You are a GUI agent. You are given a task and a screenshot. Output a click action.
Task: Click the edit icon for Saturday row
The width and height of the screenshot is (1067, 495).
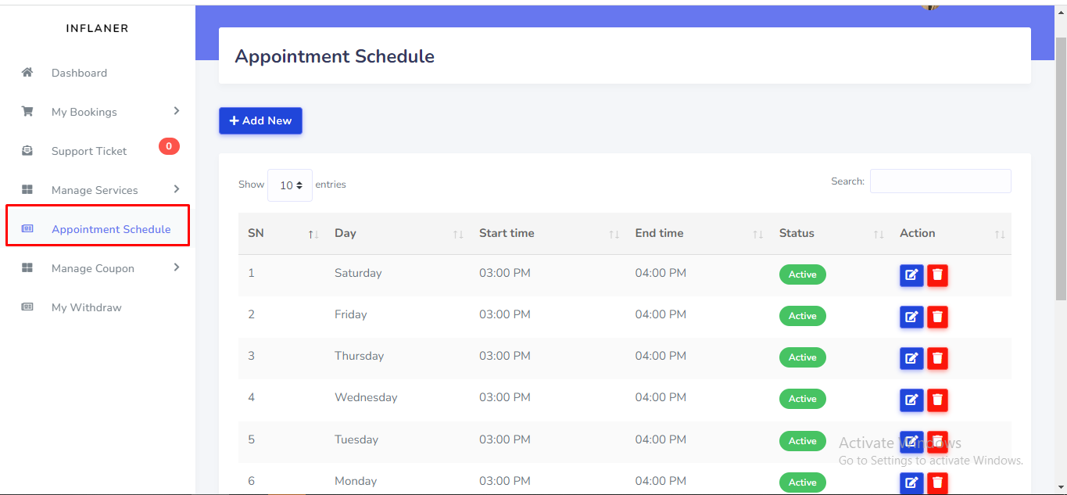(x=911, y=274)
